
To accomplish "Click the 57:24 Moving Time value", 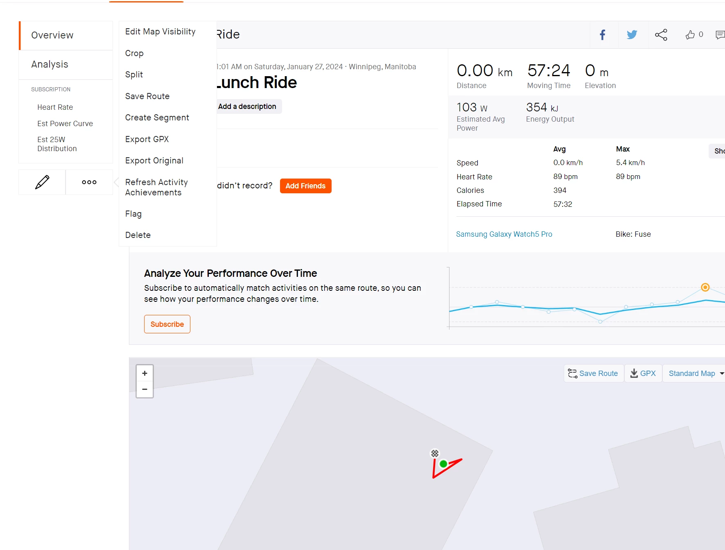I will tap(549, 70).
